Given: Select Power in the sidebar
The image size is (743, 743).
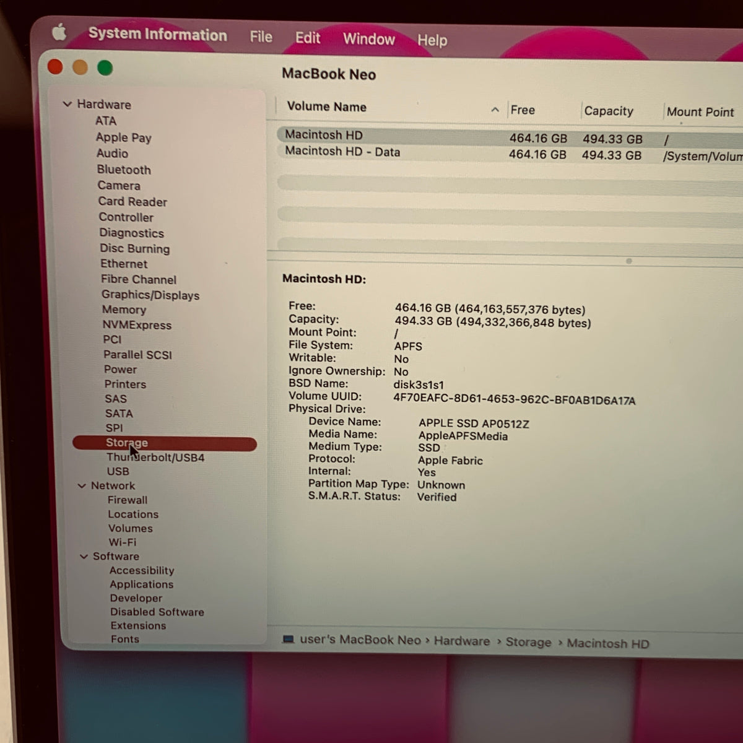Looking at the screenshot, I should (x=120, y=370).
